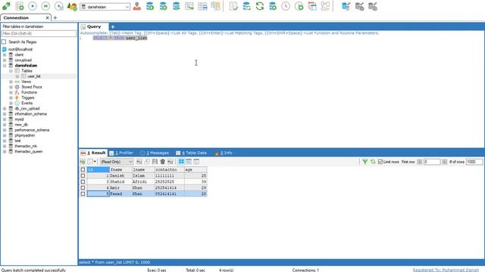Select the phpmyadmin database
The height and width of the screenshot is (272, 485).
tap(25, 135)
